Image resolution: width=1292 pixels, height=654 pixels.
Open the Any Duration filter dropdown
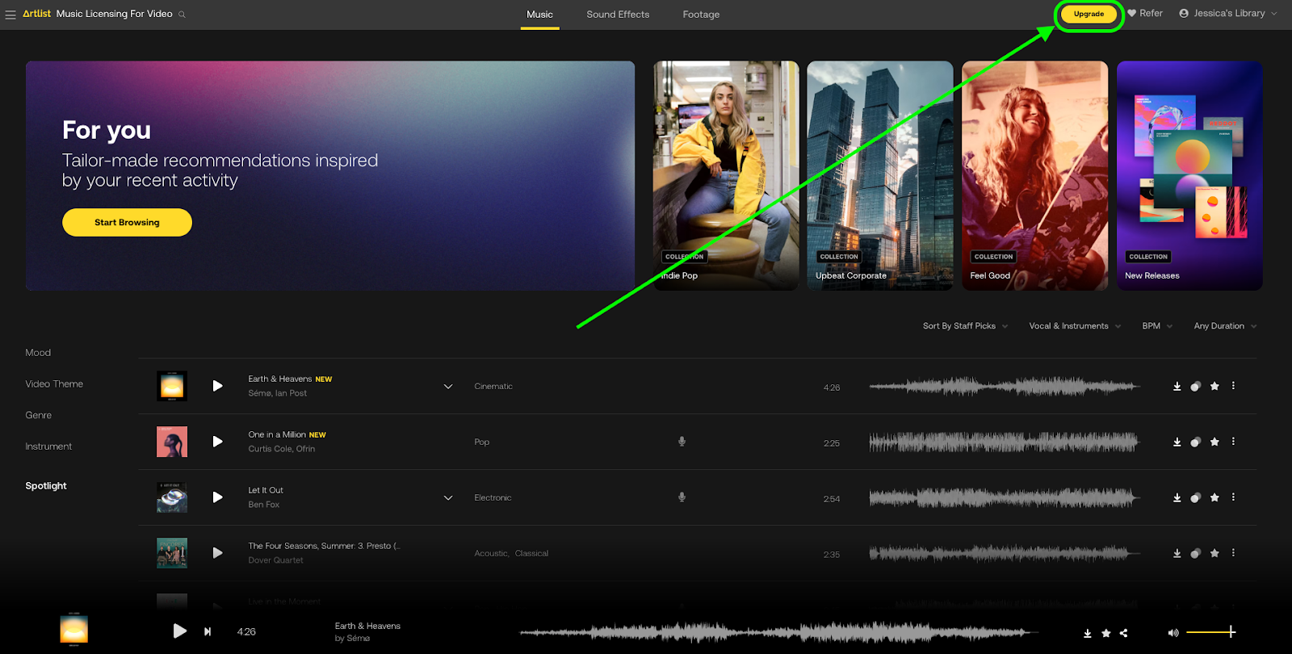(x=1225, y=326)
